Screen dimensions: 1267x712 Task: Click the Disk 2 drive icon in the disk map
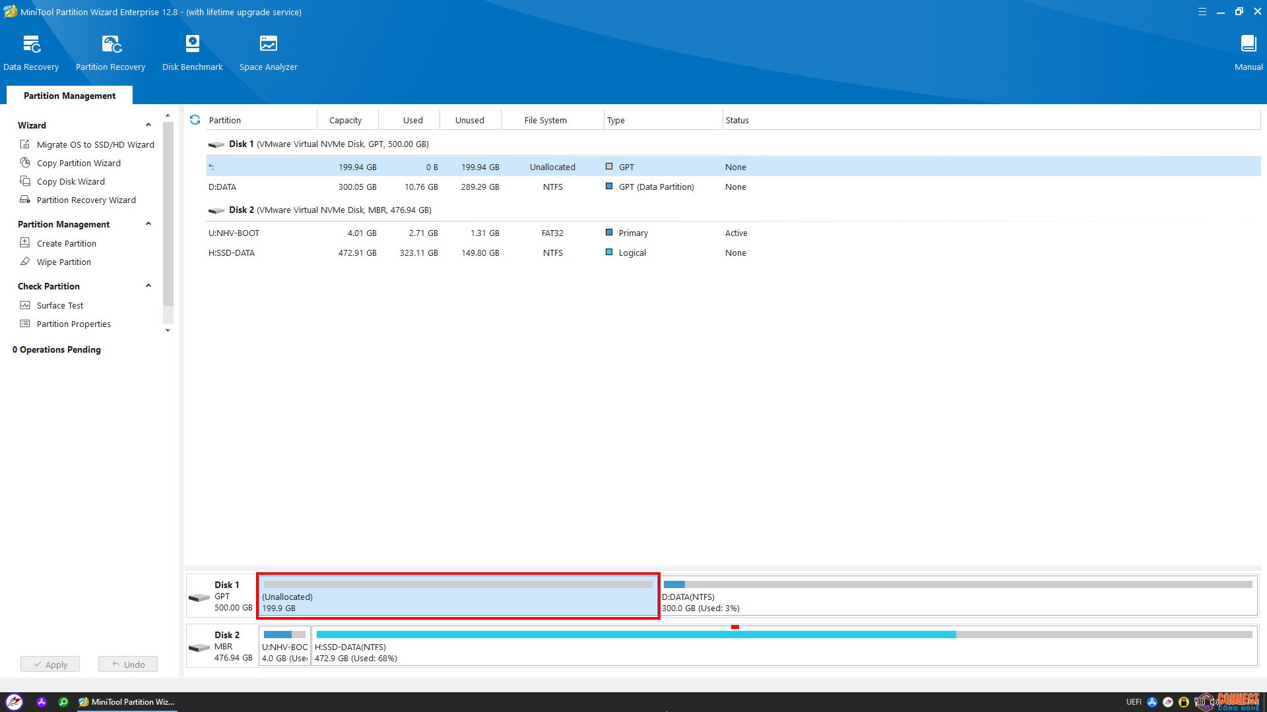(x=199, y=647)
